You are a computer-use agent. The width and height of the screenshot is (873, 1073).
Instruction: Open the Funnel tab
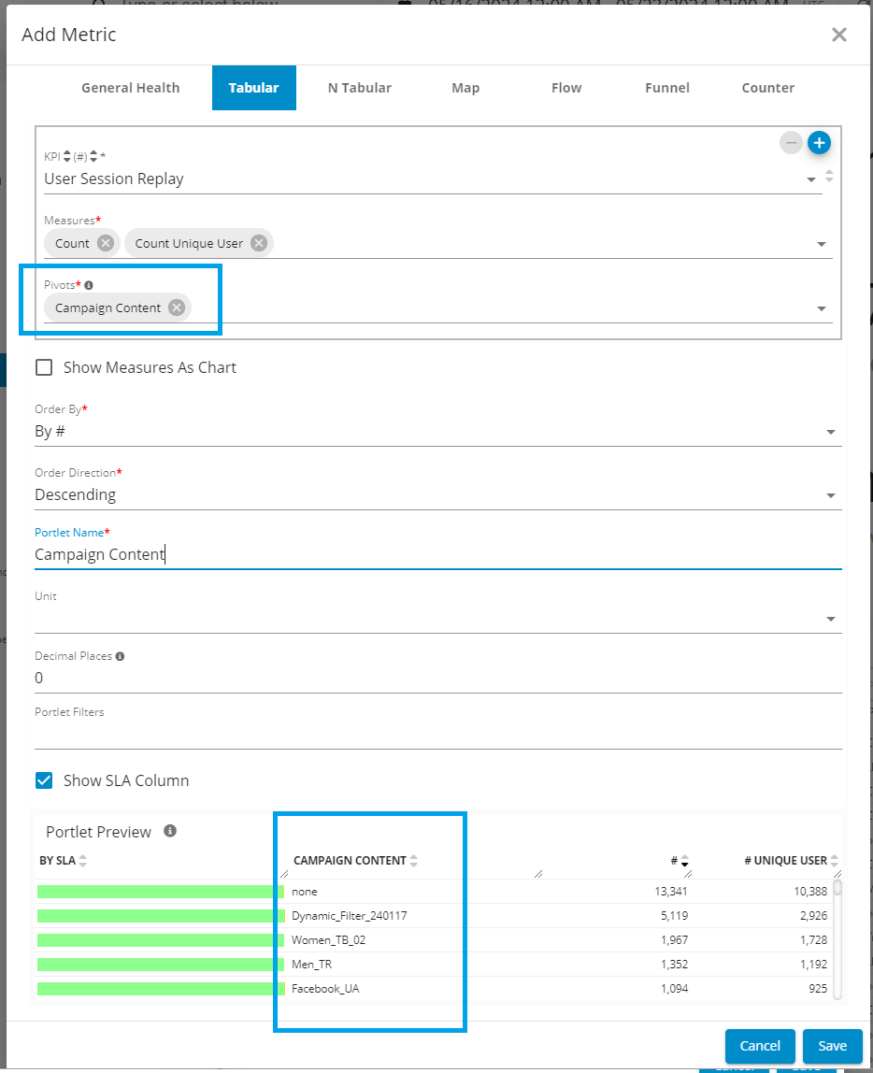pyautogui.click(x=667, y=88)
